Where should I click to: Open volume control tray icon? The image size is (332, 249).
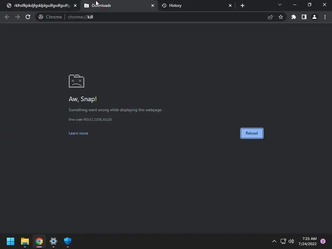tap(291, 241)
